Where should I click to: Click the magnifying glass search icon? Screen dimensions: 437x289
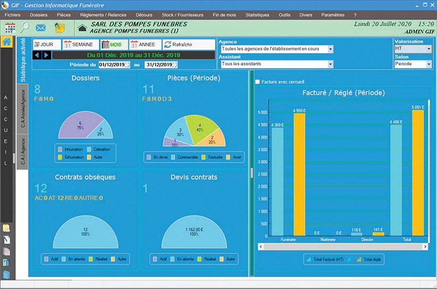(25, 27)
